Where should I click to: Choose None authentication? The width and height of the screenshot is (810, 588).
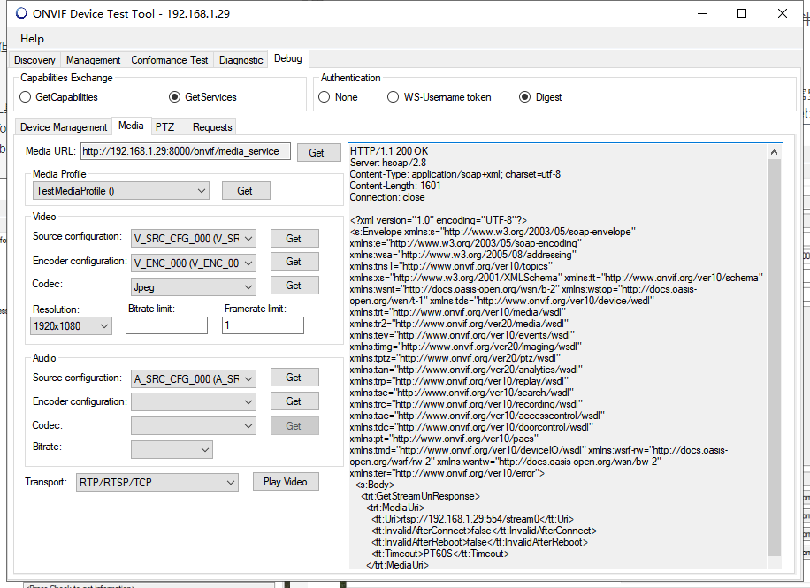pyautogui.click(x=338, y=97)
